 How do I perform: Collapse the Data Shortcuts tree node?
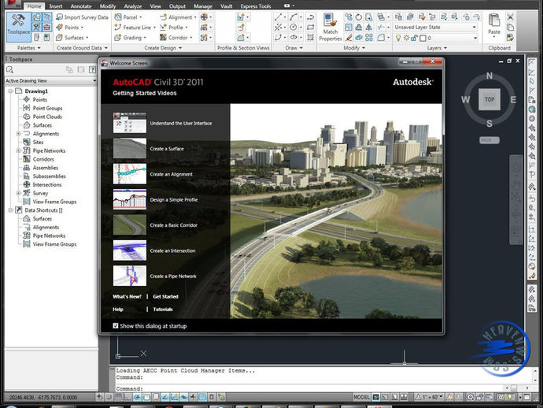coord(10,210)
